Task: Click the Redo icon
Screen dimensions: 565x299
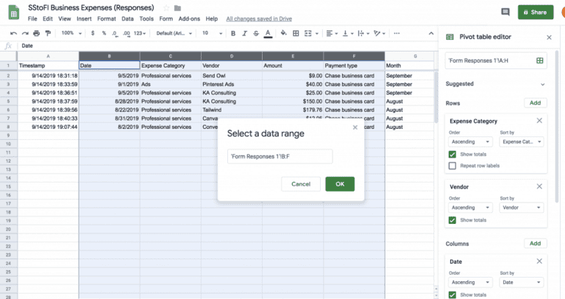Action: coord(25,33)
